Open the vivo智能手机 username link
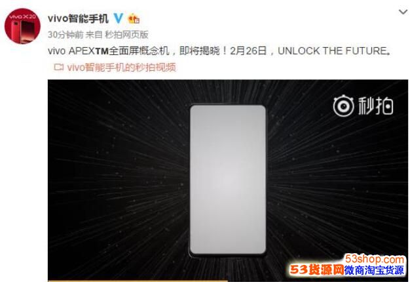This screenshot has height=282, width=410. coord(78,18)
